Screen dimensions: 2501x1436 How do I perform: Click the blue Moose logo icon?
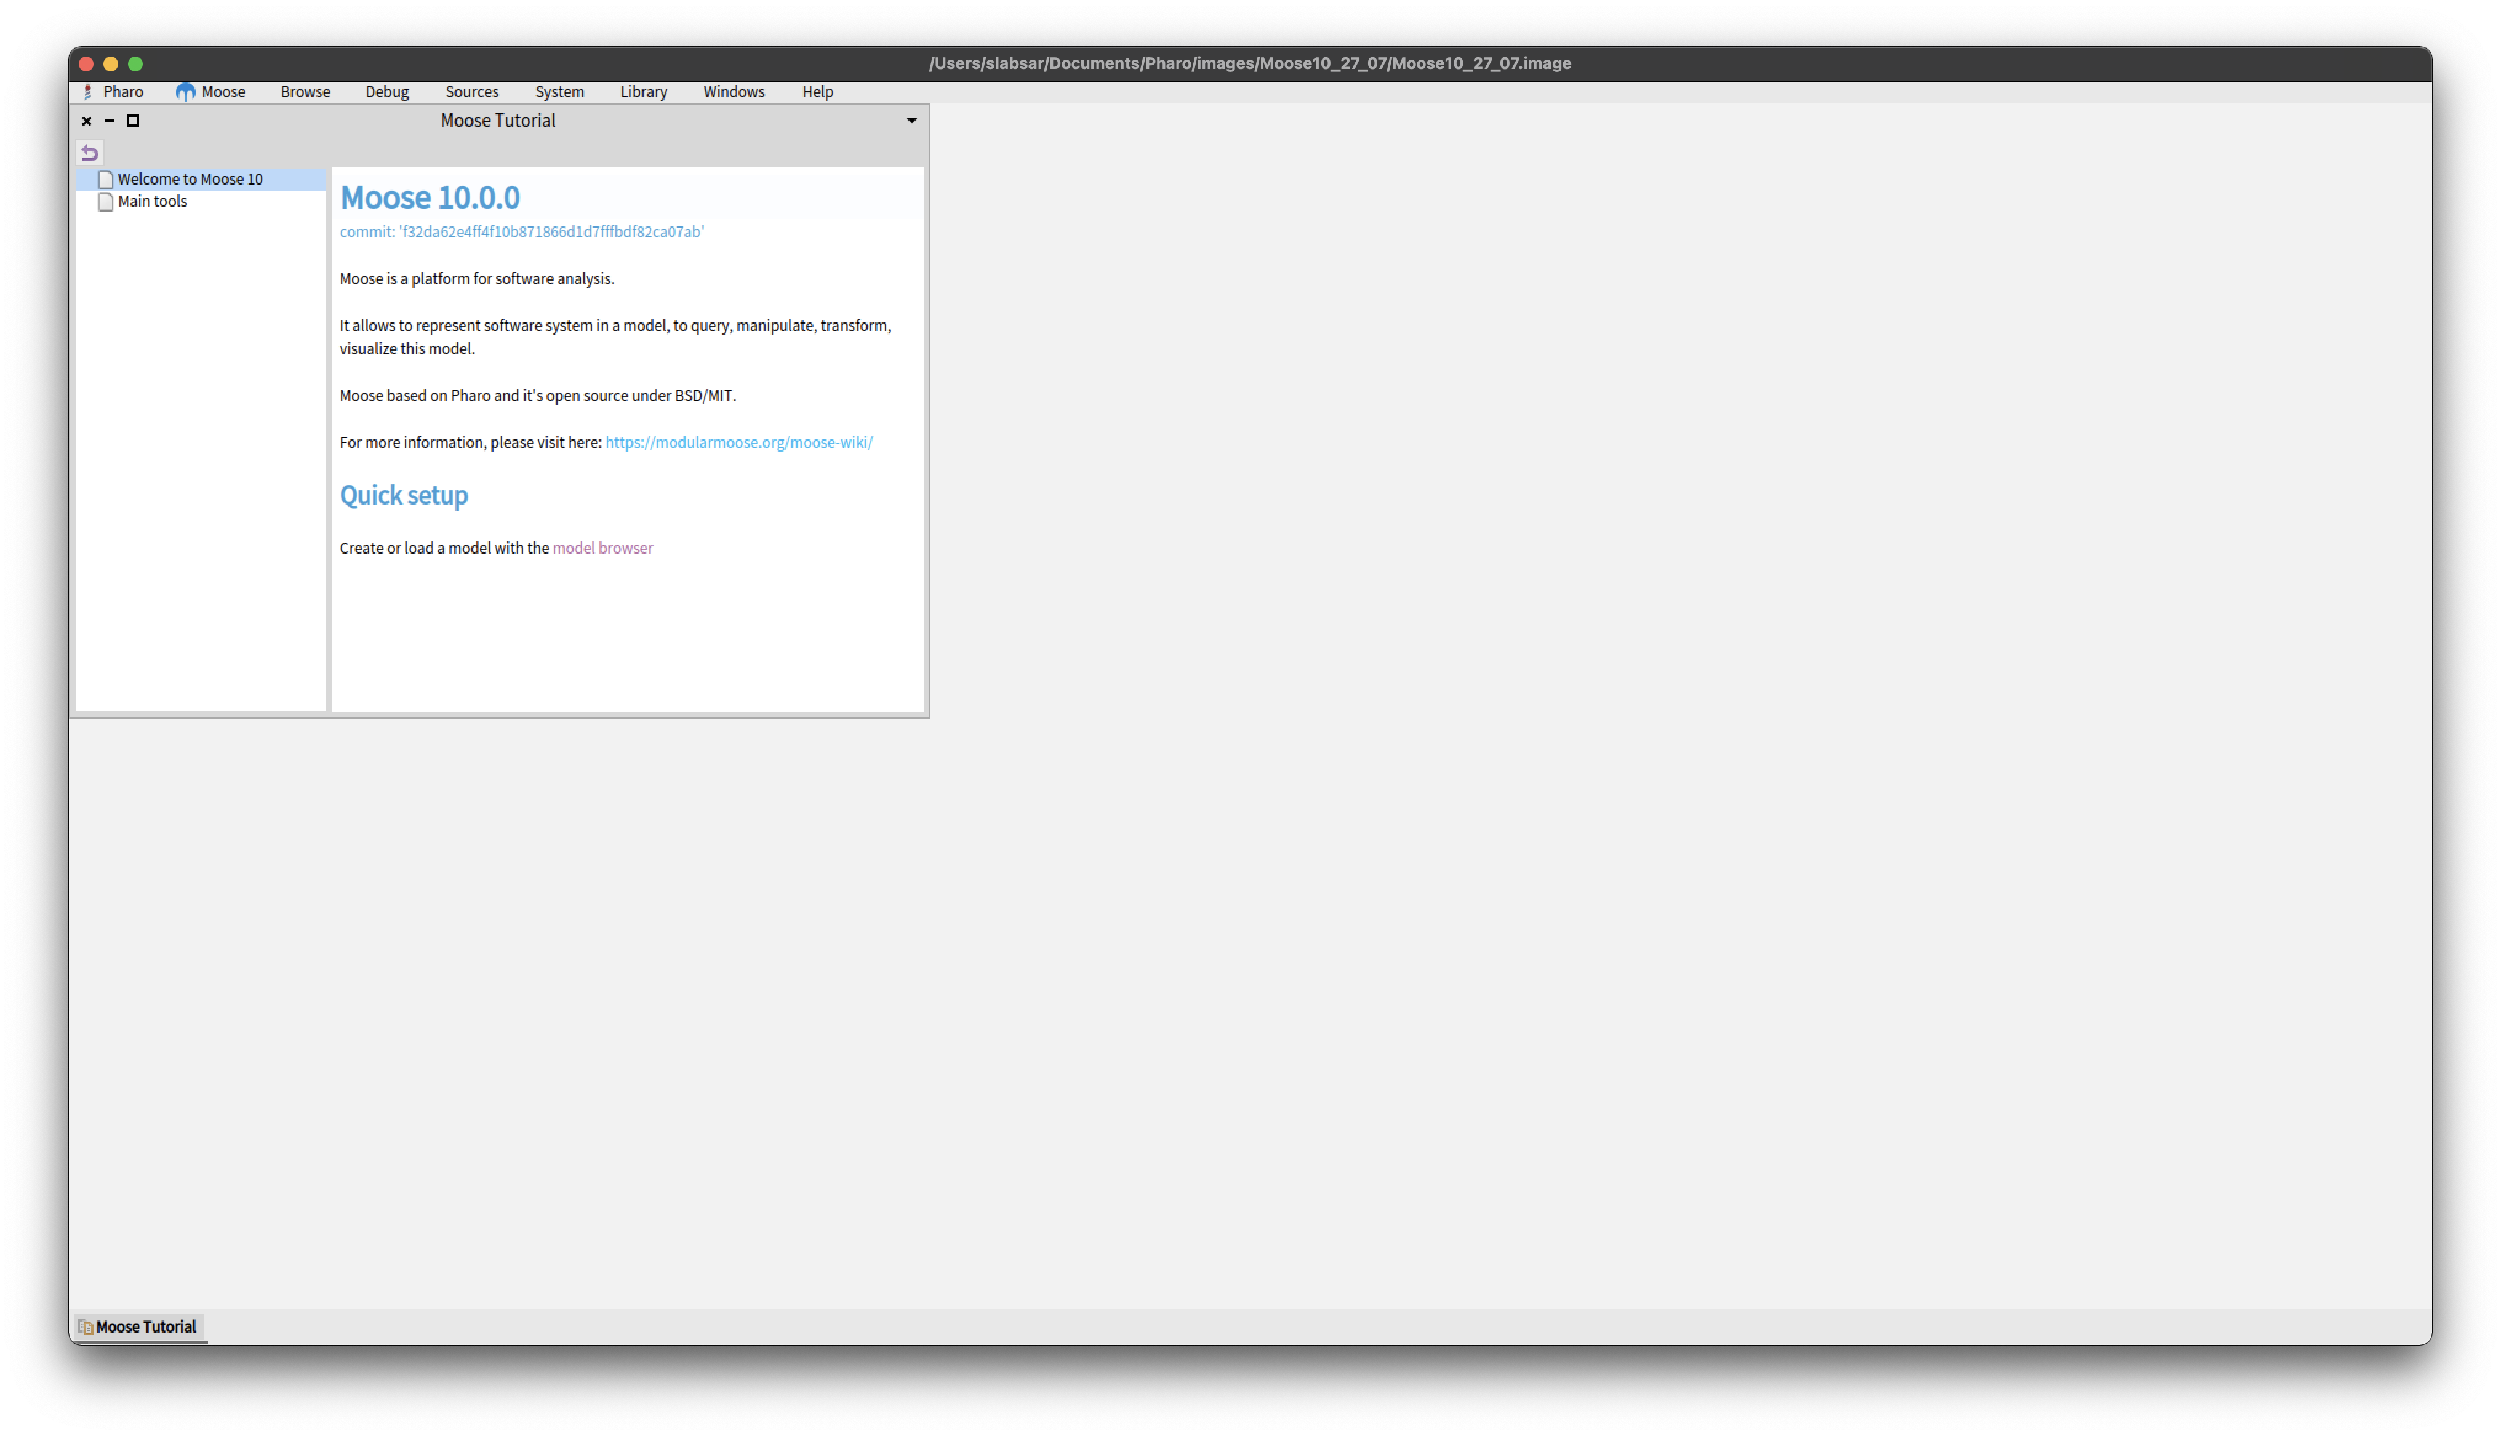pyautogui.click(x=185, y=92)
